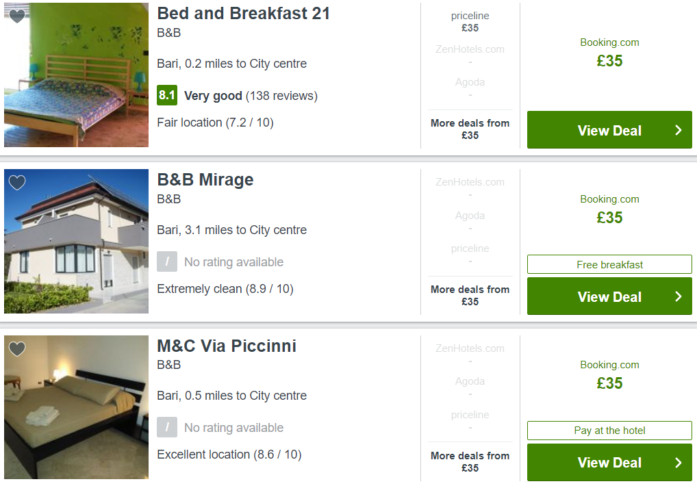
Task: Expand more deals from £35 for B&B Mirage
Action: point(470,296)
